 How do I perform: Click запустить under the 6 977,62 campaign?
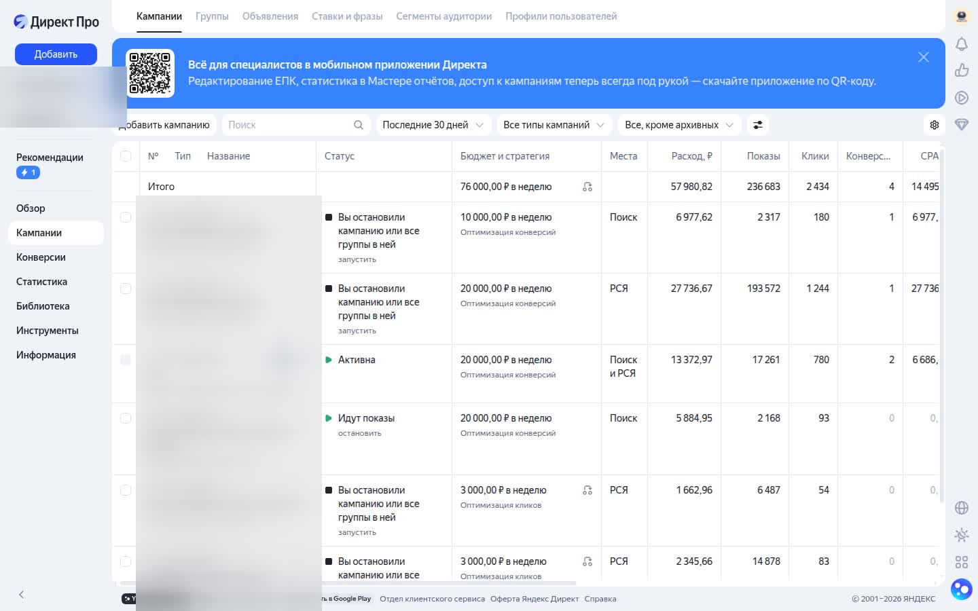pyautogui.click(x=357, y=259)
